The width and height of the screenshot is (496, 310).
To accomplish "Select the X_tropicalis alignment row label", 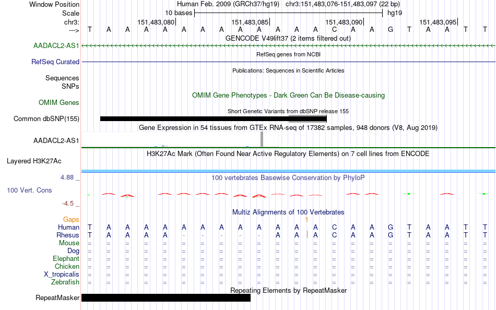I will pyautogui.click(x=62, y=275).
